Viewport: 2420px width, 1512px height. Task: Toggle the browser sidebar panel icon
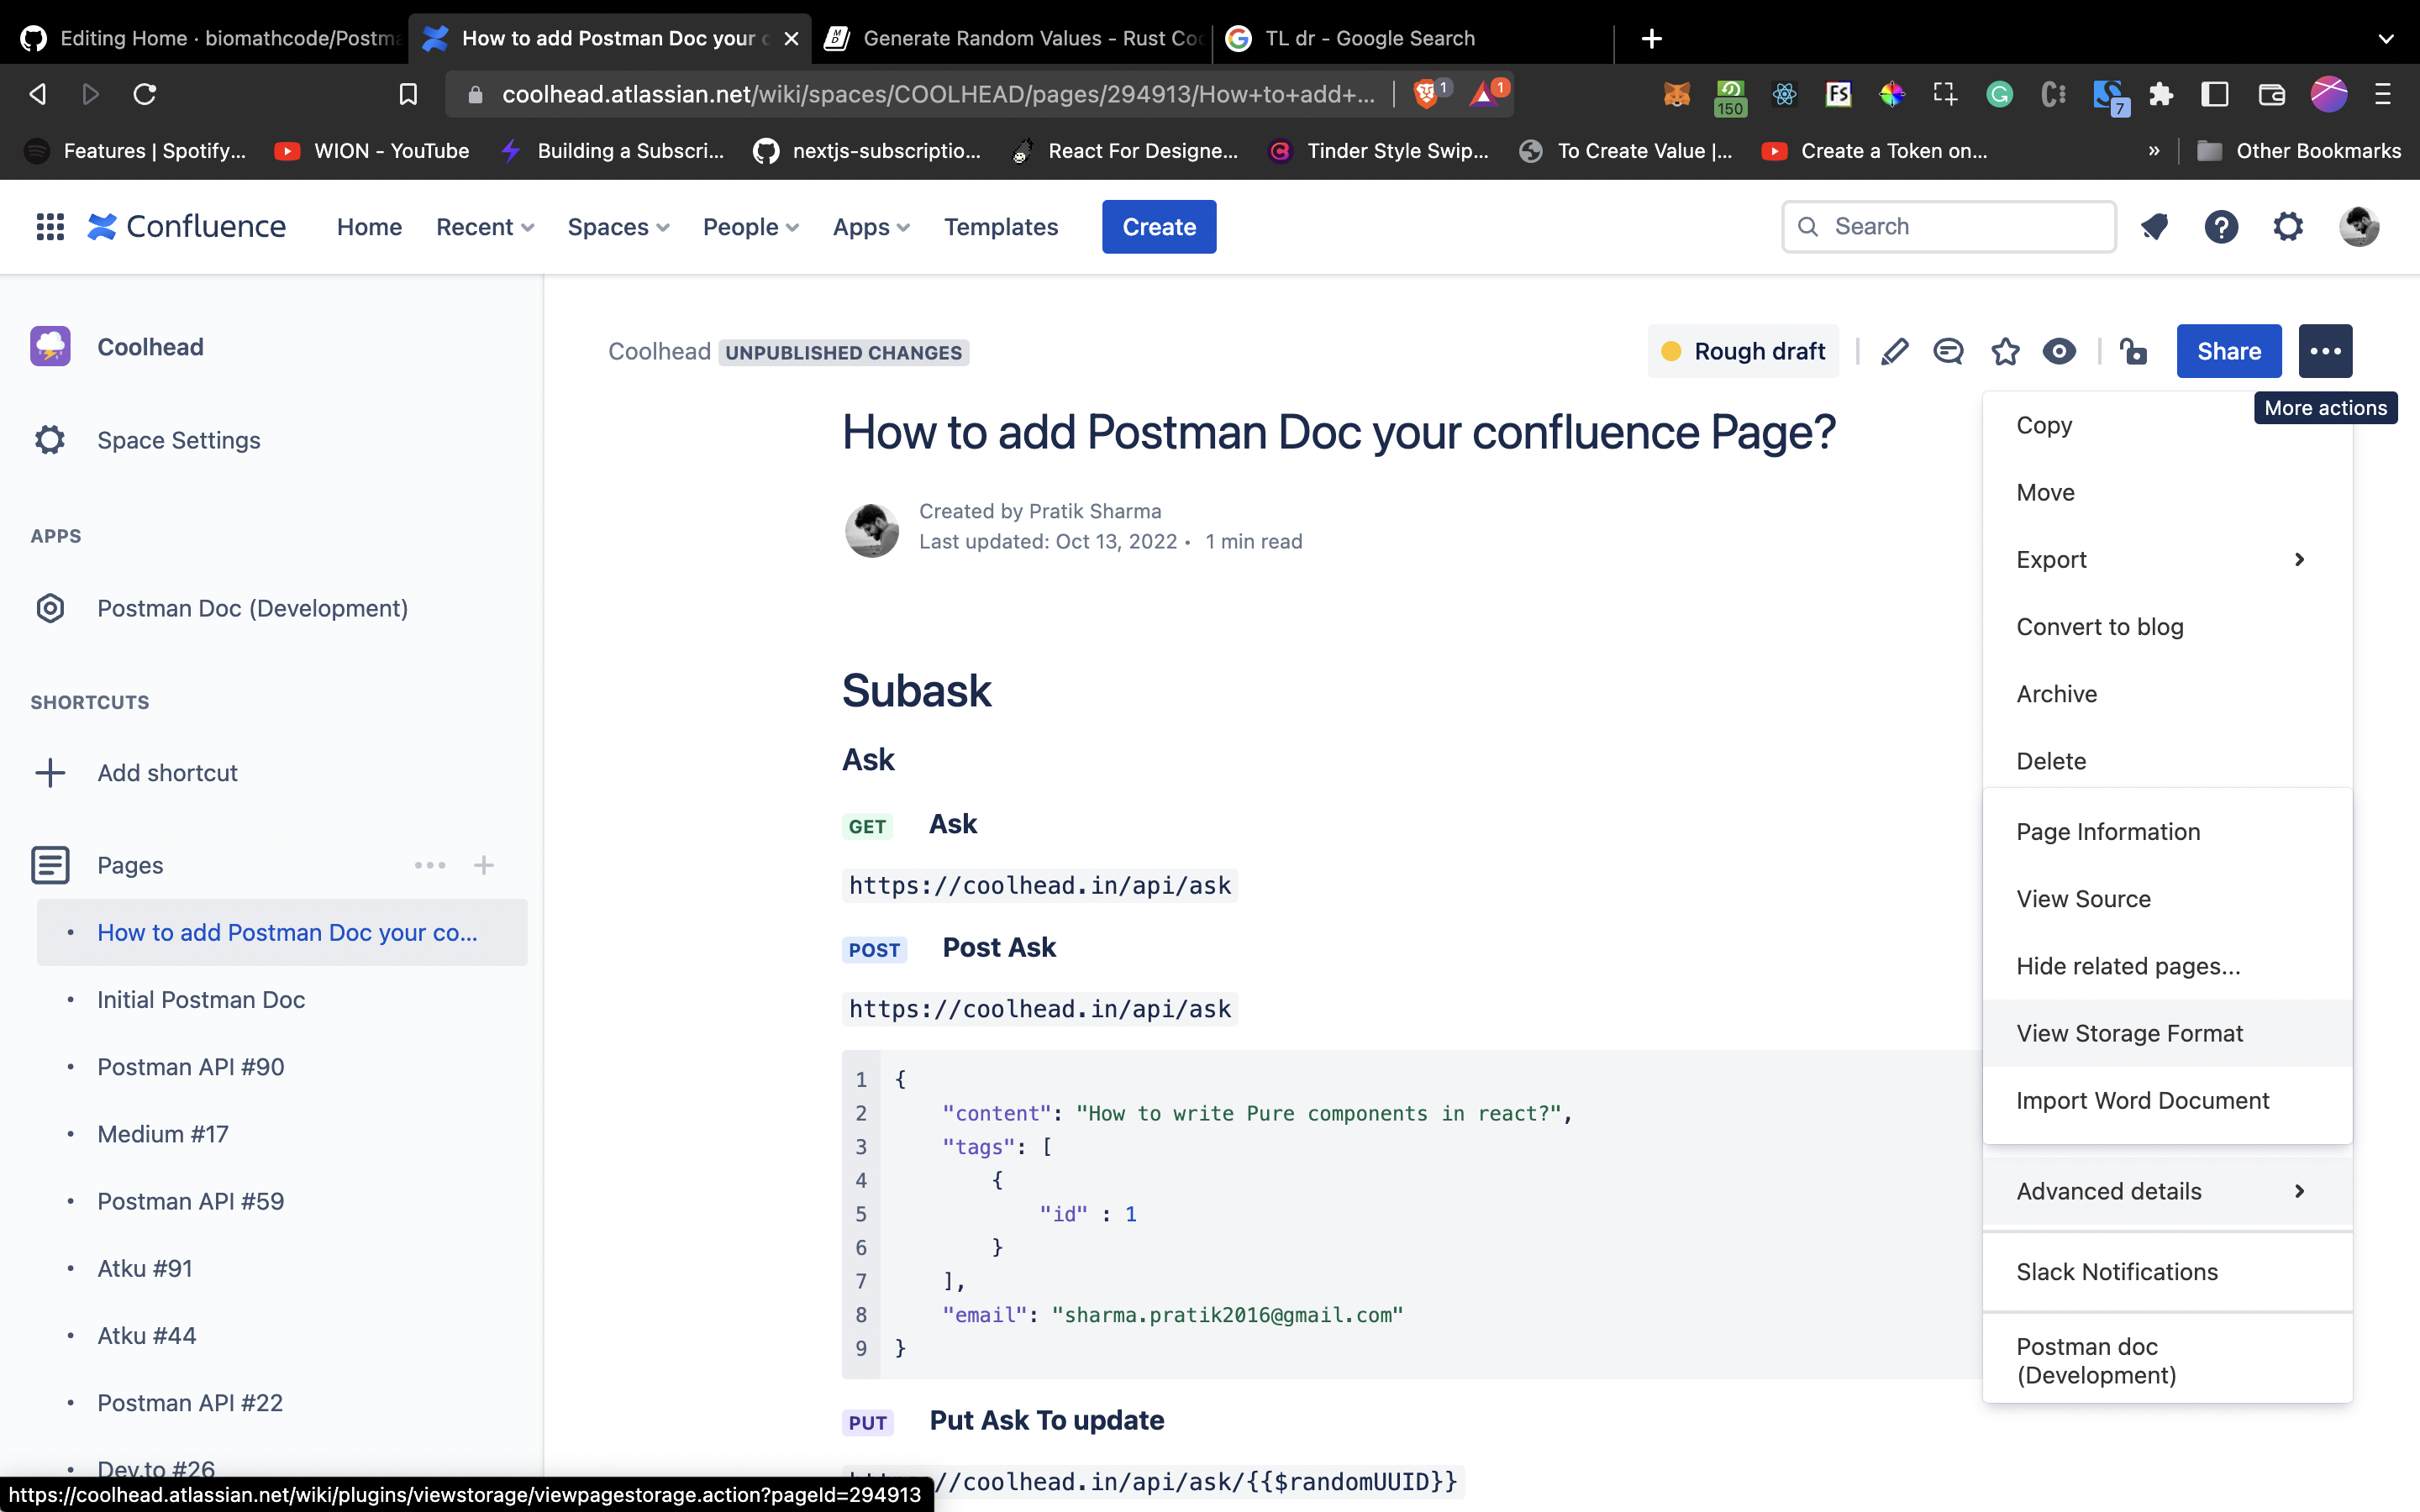pos(2215,94)
